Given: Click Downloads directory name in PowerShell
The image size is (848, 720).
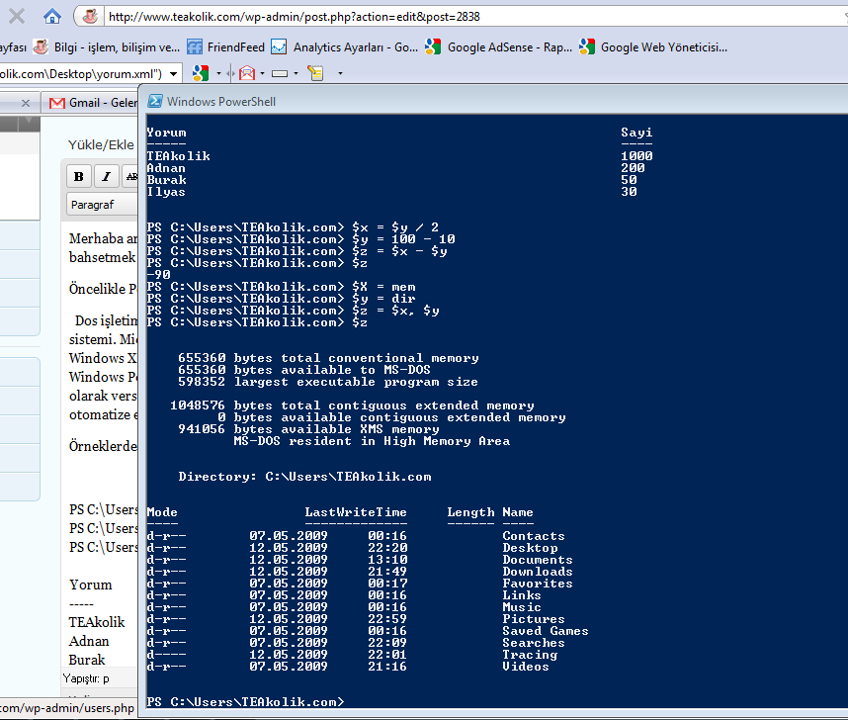Looking at the screenshot, I should [x=537, y=572].
